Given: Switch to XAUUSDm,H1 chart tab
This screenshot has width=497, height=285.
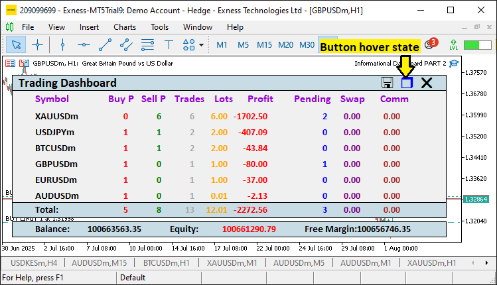Looking at the screenshot, I should pyautogui.click(x=431, y=263).
